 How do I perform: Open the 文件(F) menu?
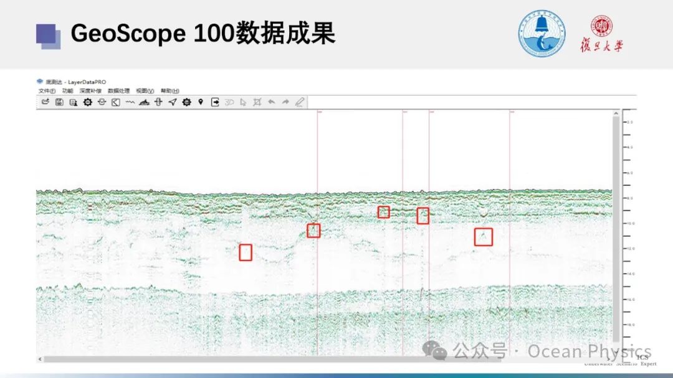tap(47, 91)
